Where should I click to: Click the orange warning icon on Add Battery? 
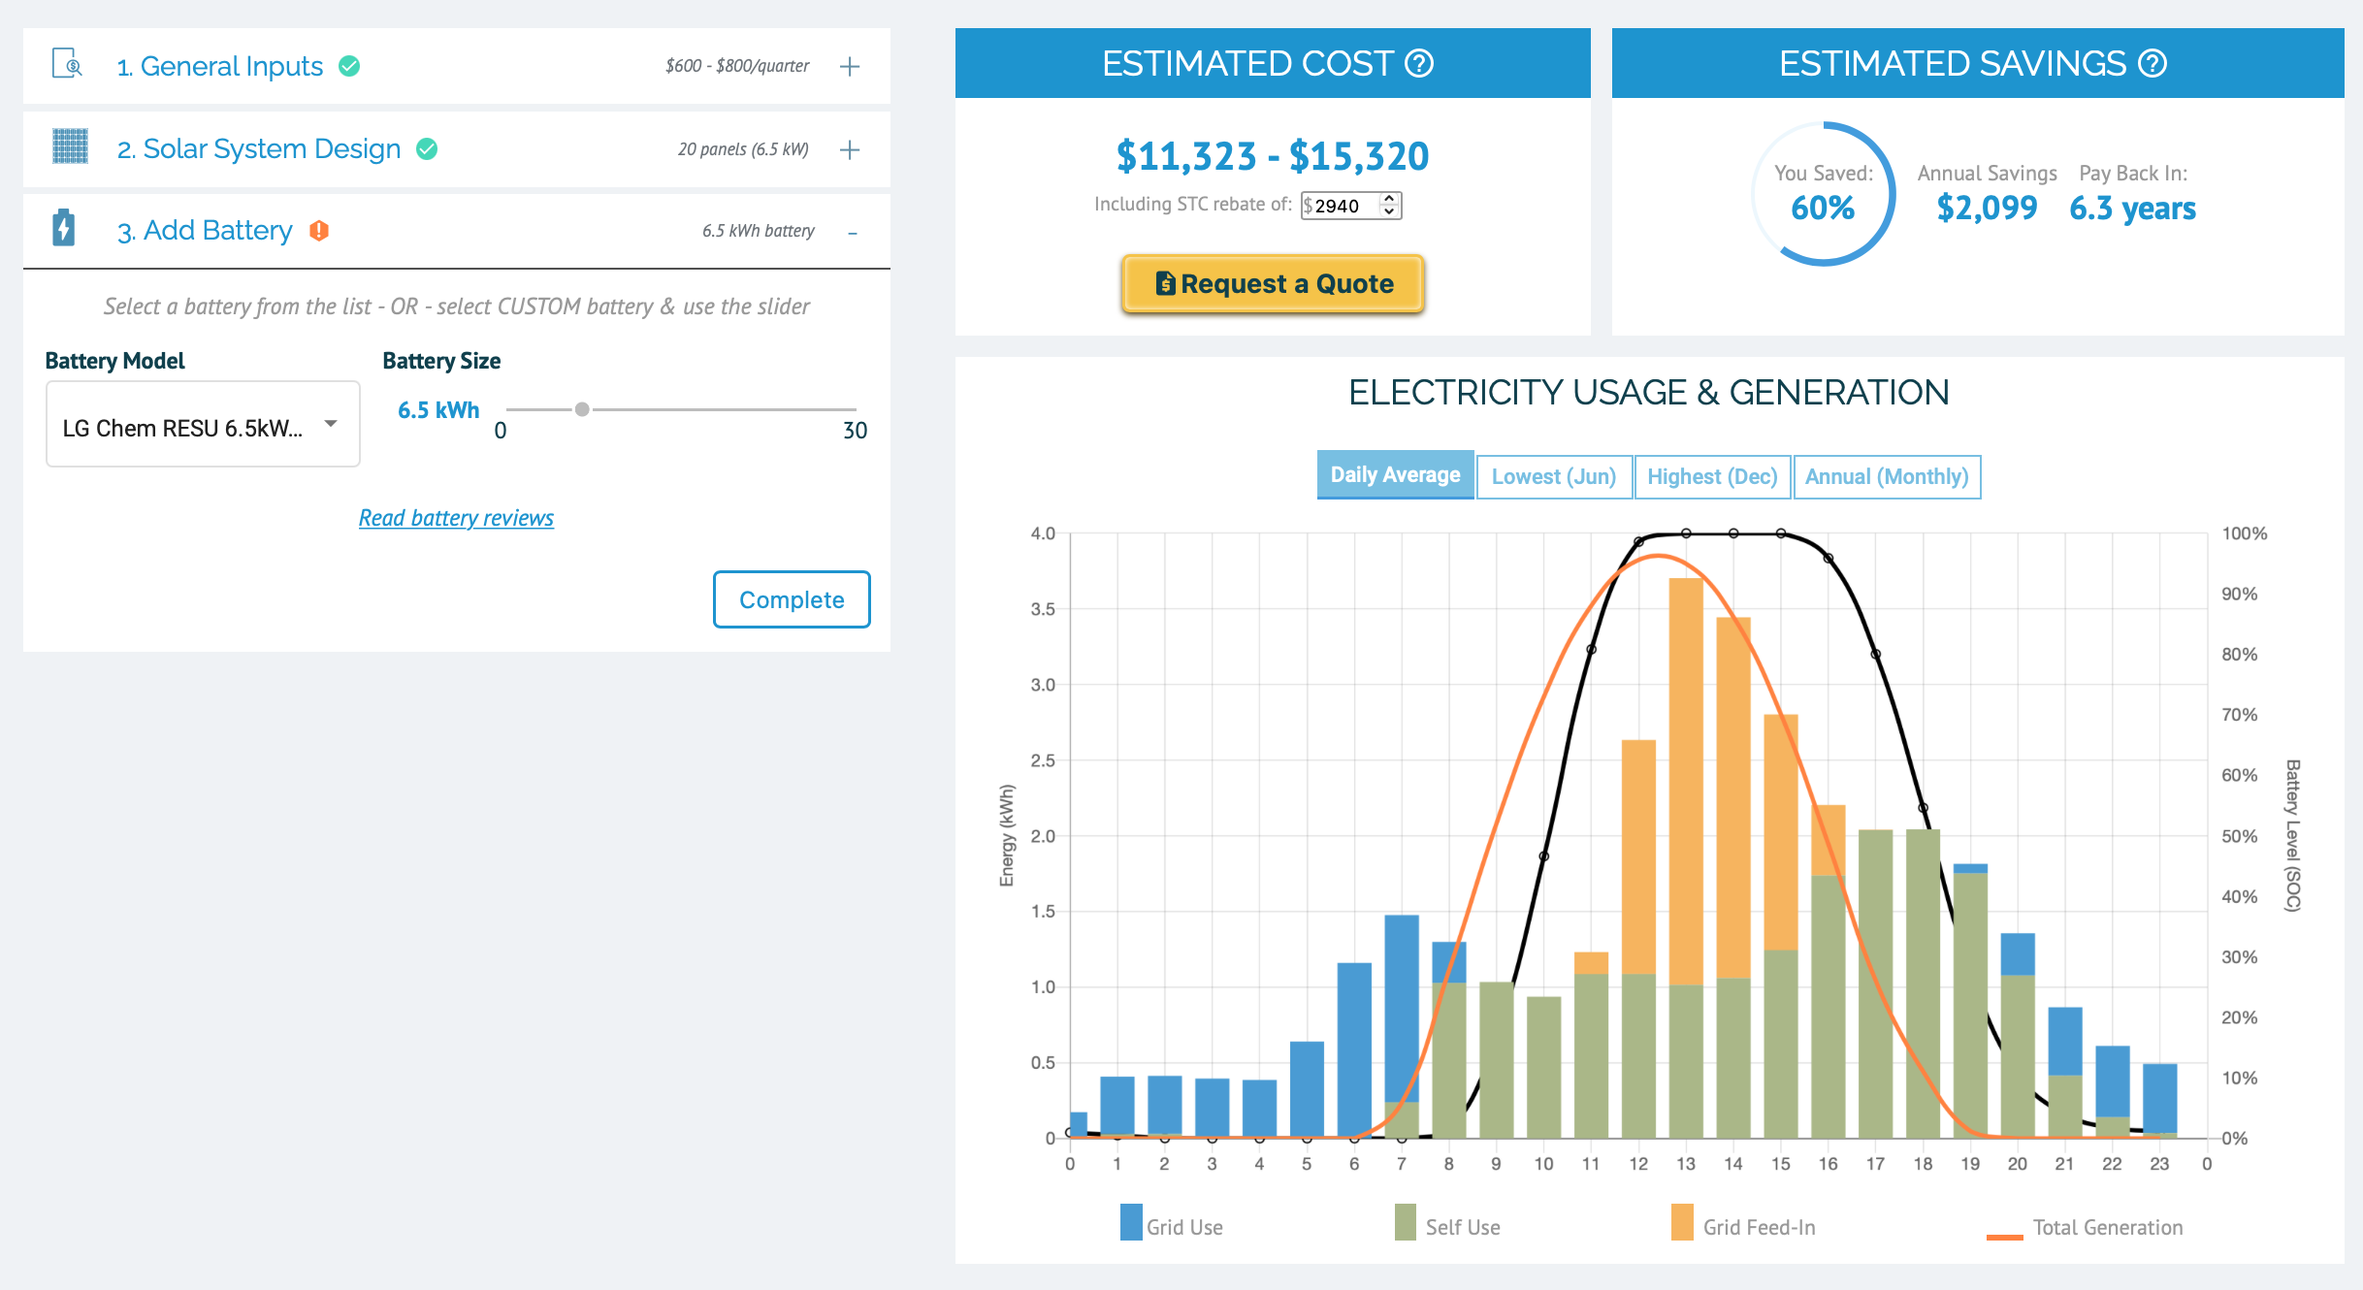pyautogui.click(x=319, y=231)
